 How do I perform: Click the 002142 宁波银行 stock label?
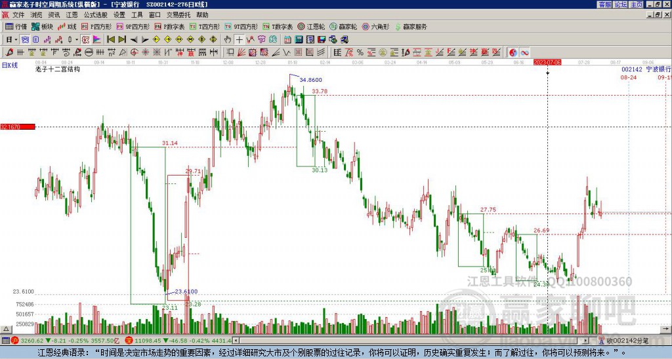click(x=646, y=69)
